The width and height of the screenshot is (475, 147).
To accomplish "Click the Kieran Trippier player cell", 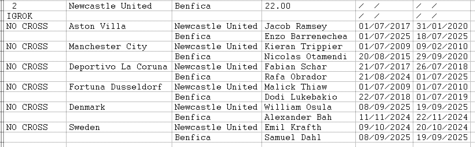I will 303,46.
